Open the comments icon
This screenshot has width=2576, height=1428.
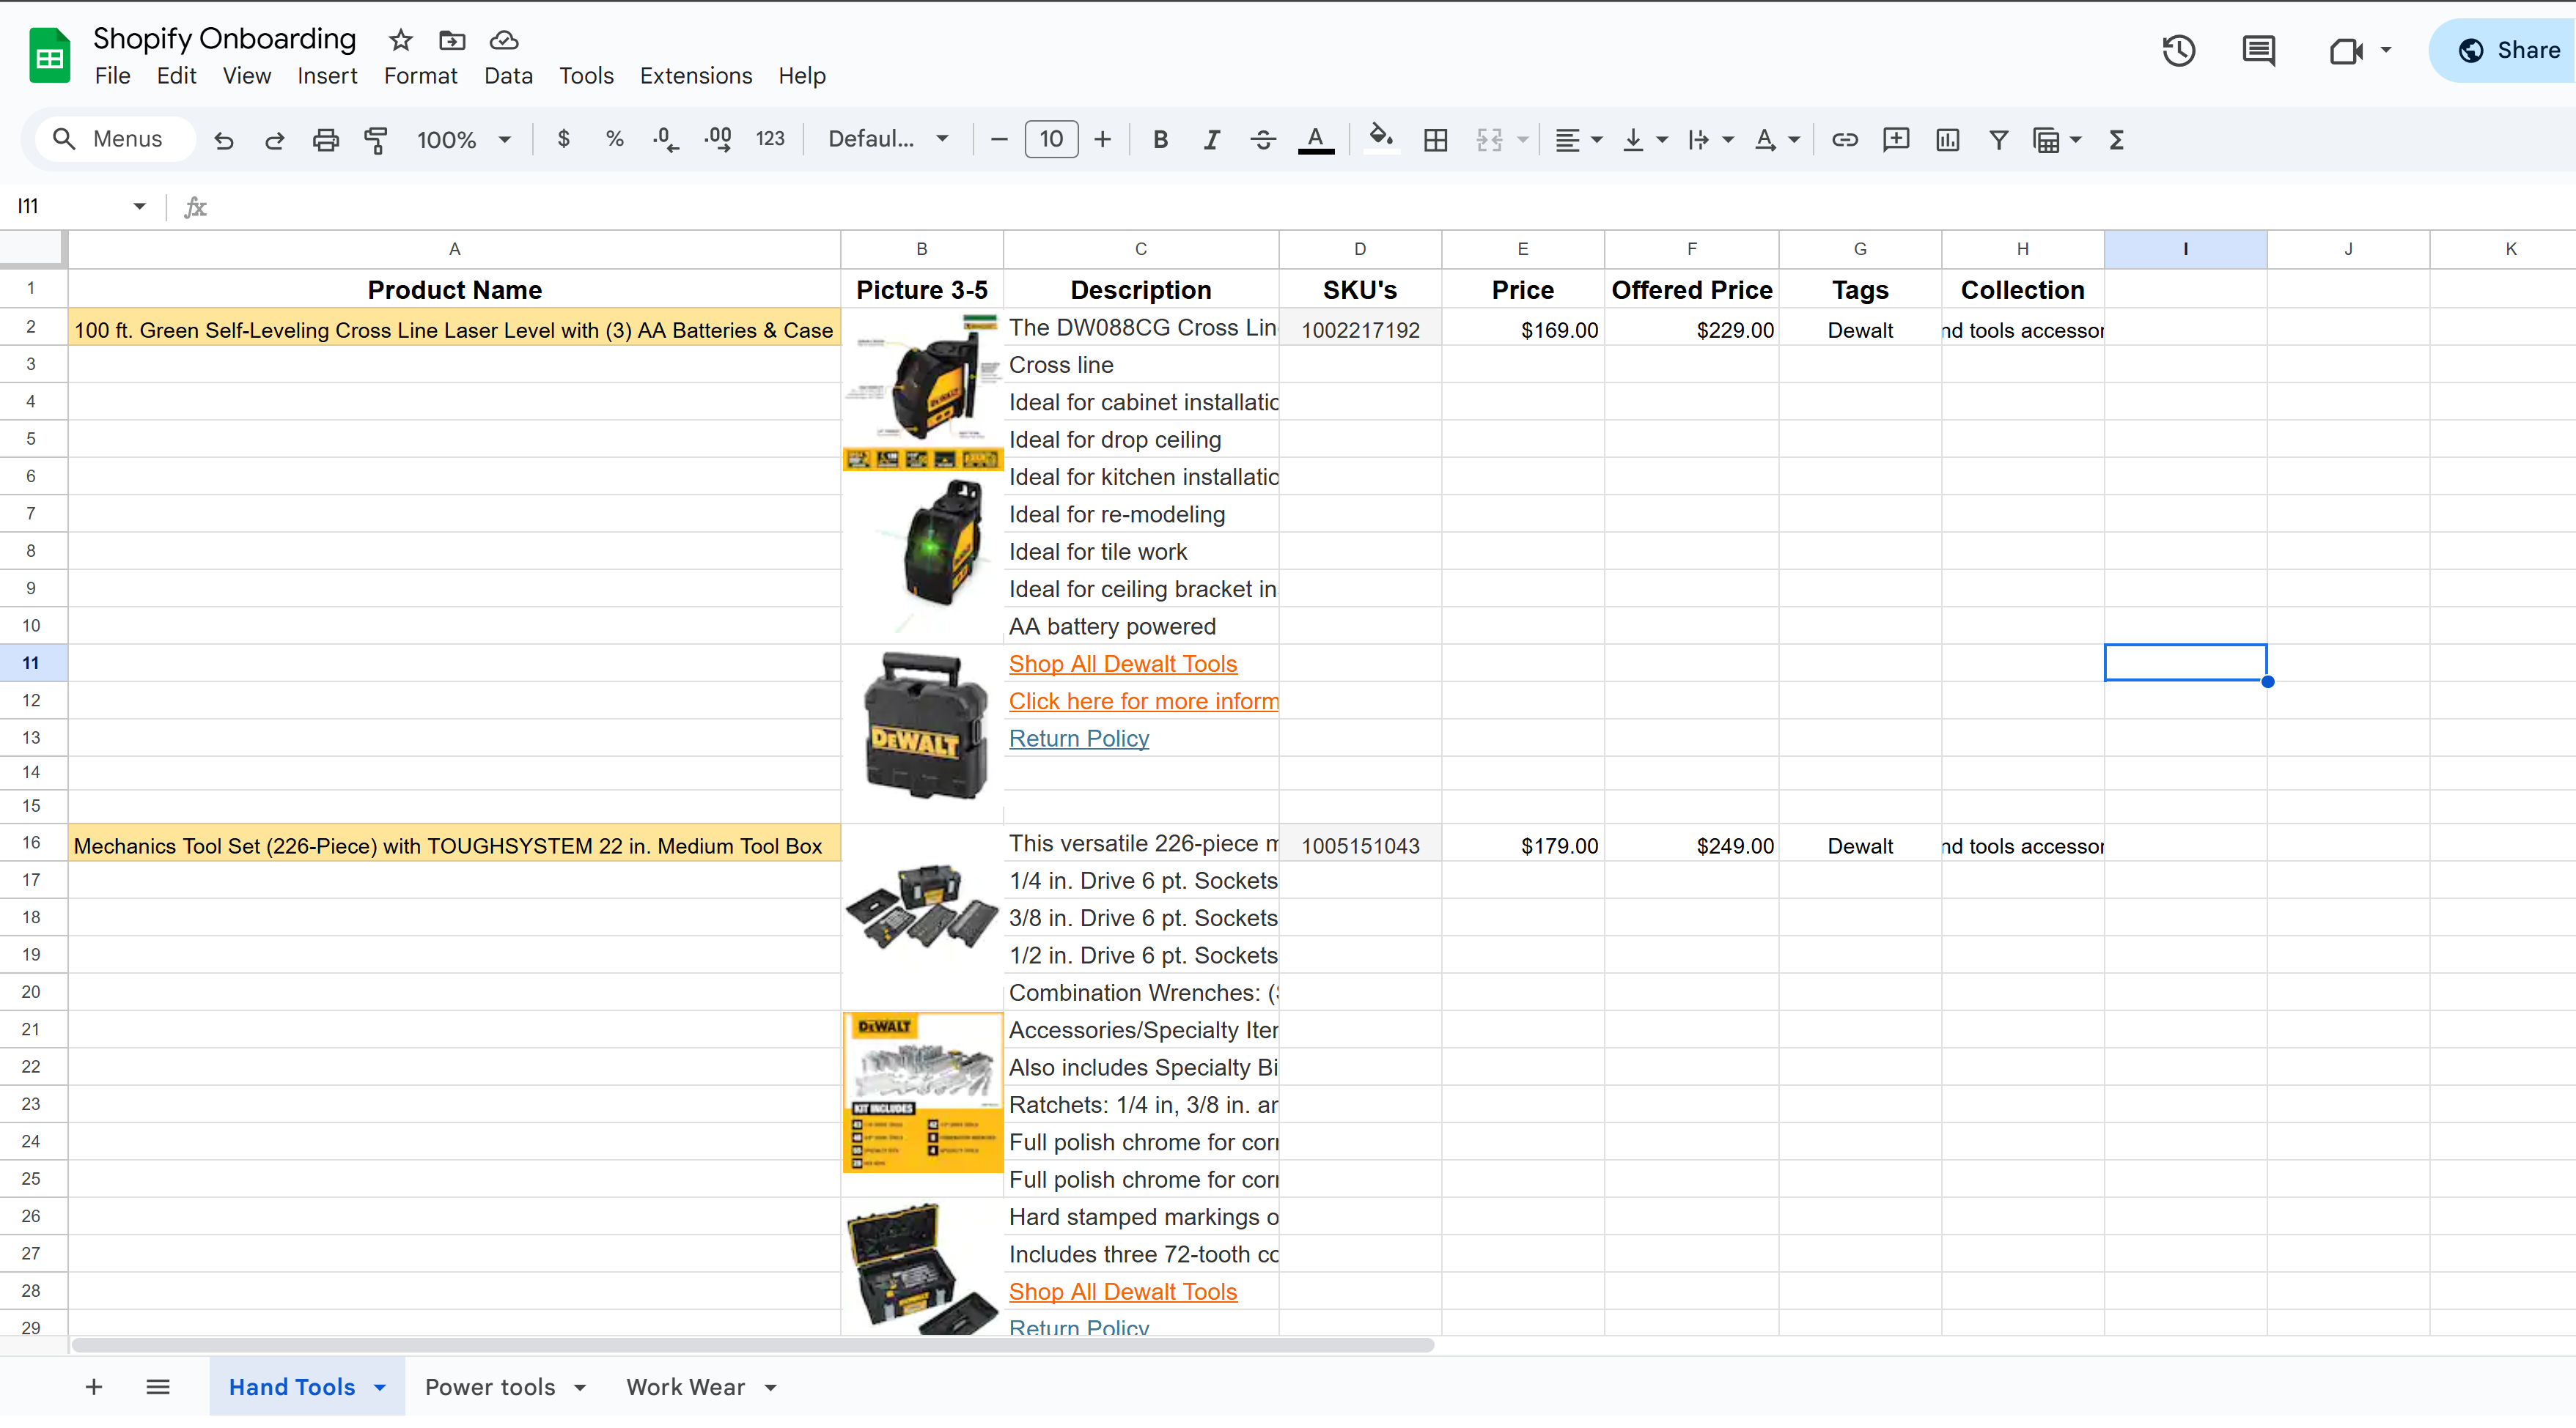(x=2258, y=51)
